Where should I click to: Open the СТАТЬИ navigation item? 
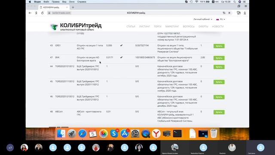click(x=131, y=27)
